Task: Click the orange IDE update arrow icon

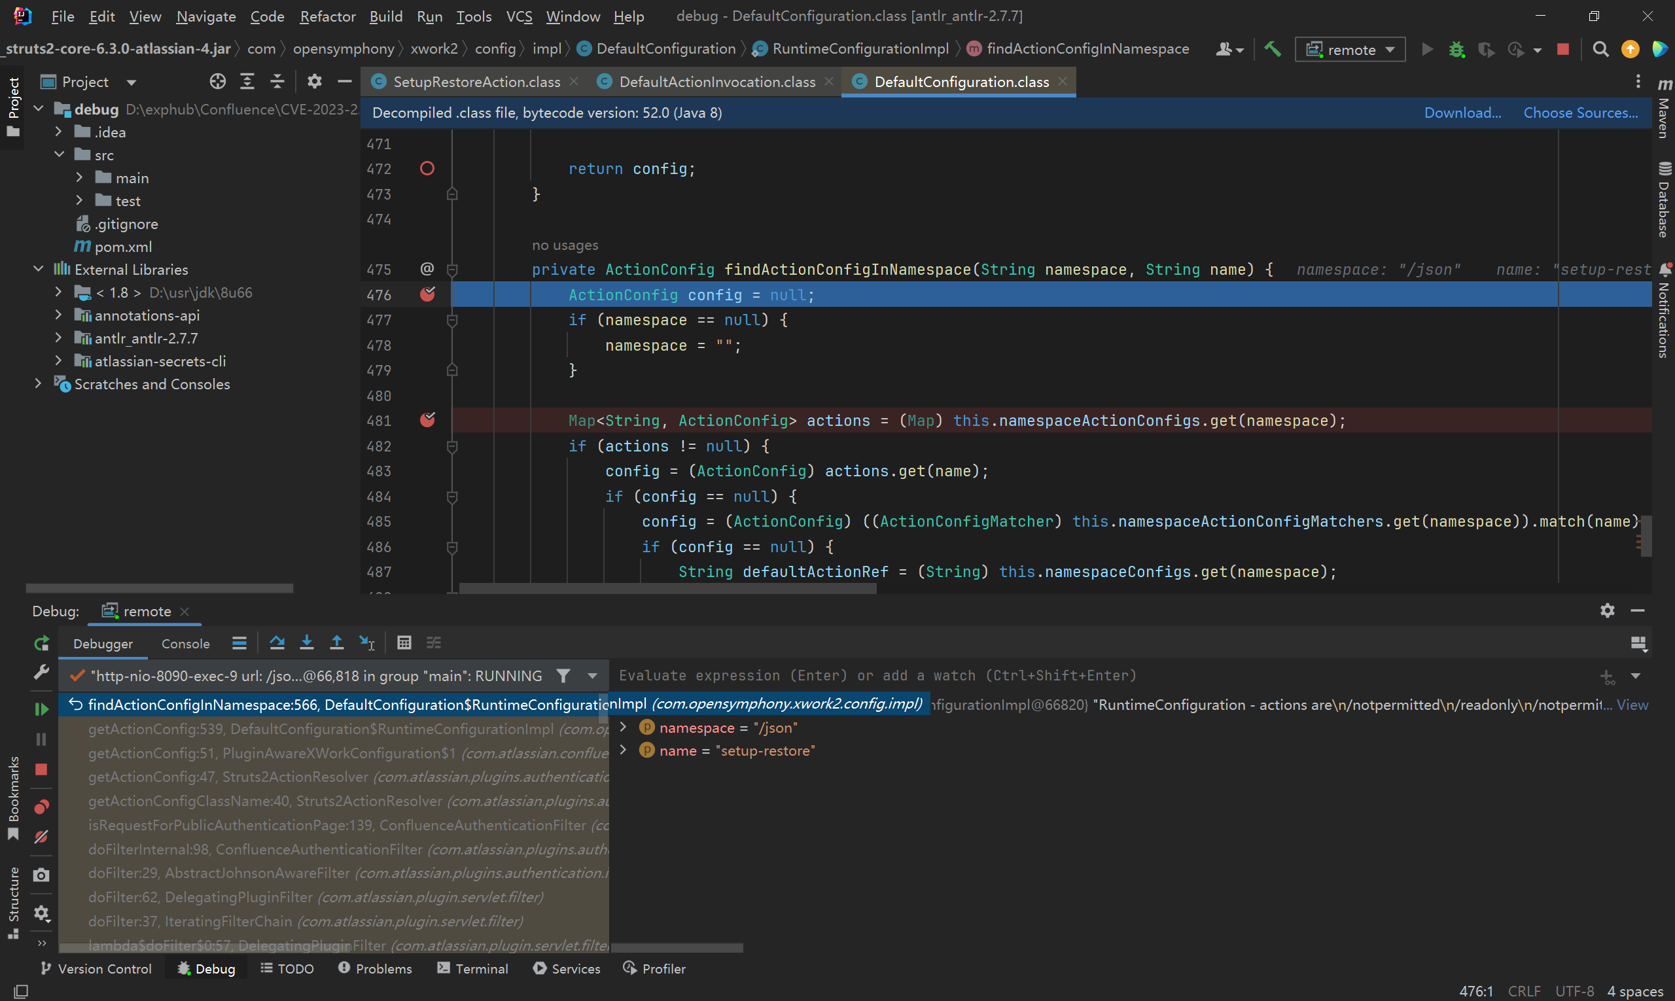Action: [x=1630, y=49]
